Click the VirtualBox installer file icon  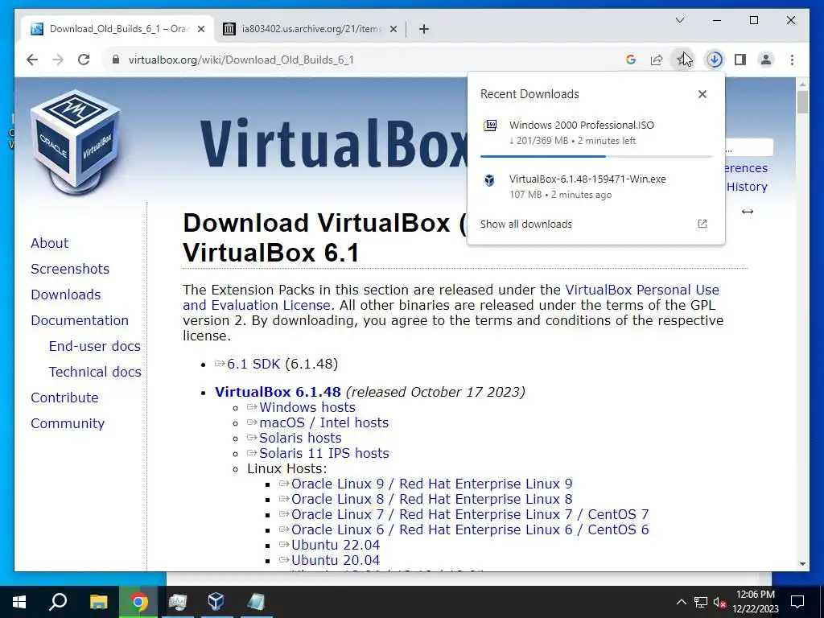490,180
